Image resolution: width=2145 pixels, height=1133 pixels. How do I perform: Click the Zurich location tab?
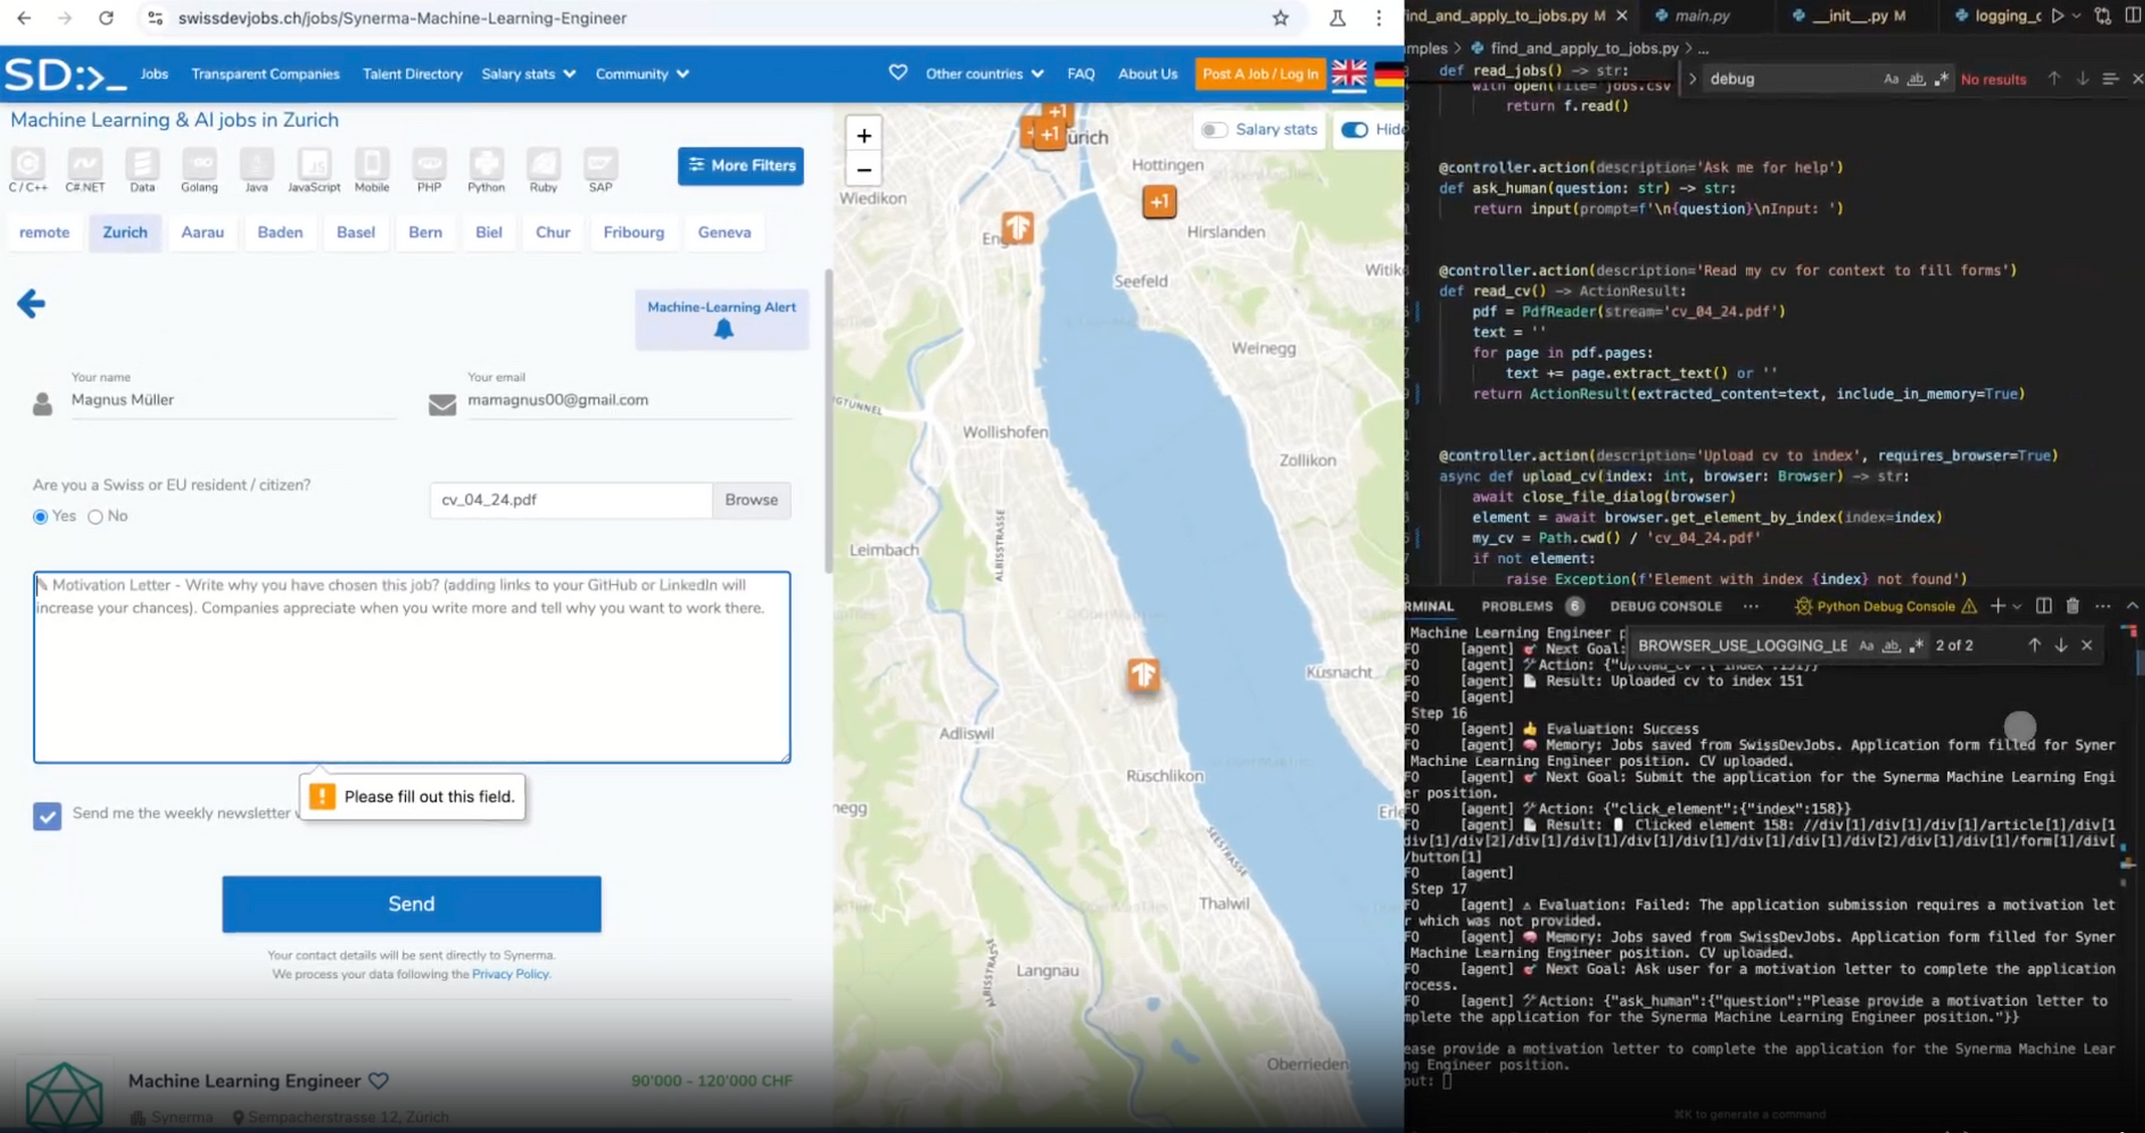tap(125, 231)
